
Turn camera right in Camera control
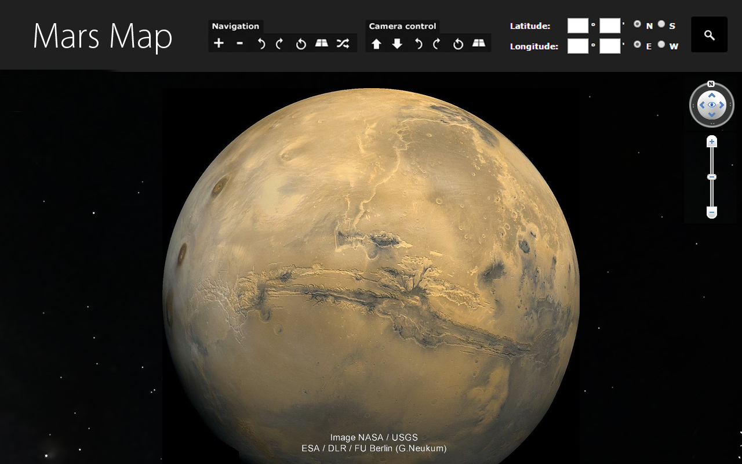click(x=437, y=43)
